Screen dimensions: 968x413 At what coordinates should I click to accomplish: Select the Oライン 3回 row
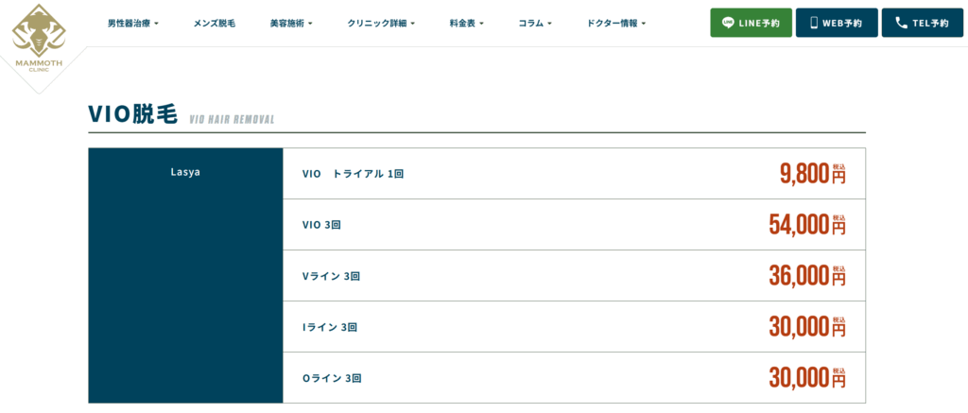tap(574, 378)
